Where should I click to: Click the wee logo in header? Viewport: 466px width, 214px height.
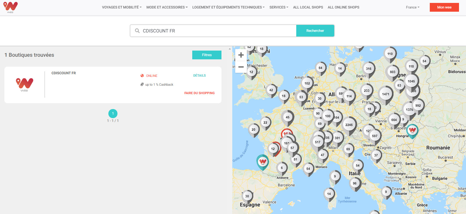pyautogui.click(x=11, y=7)
